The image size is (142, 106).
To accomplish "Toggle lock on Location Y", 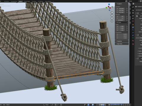I will tap(127, 10).
